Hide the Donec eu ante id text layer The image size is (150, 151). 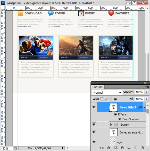click(x=94, y=132)
